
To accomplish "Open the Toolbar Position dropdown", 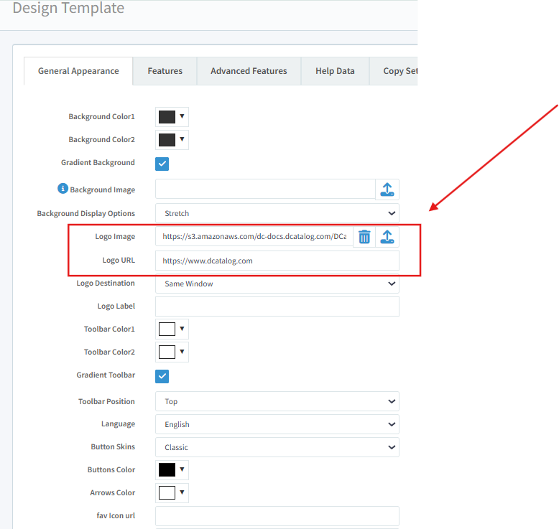I will [x=277, y=401].
